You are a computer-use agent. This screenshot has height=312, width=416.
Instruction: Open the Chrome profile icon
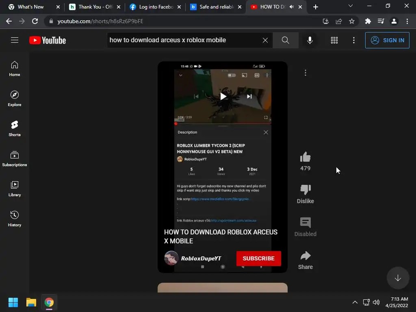[x=394, y=21]
